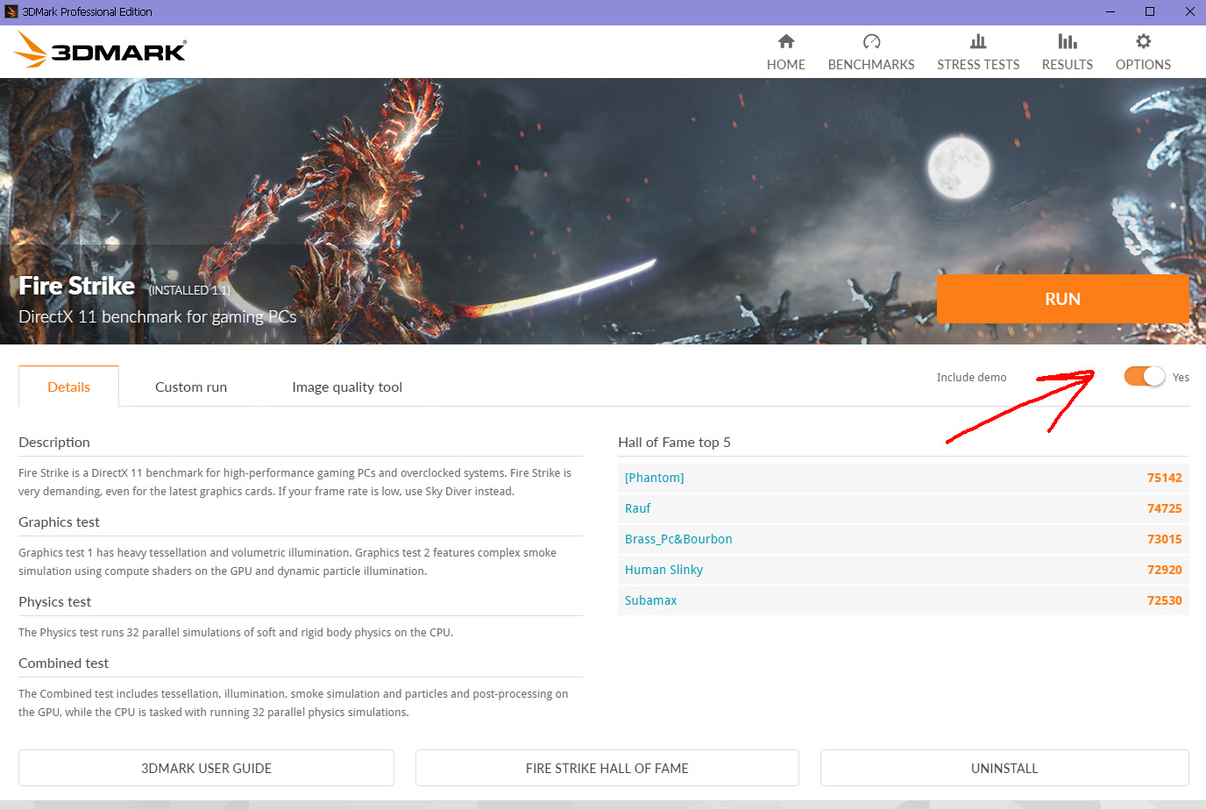This screenshot has width=1206, height=809.
Task: Go to Home via house icon
Action: (x=786, y=41)
